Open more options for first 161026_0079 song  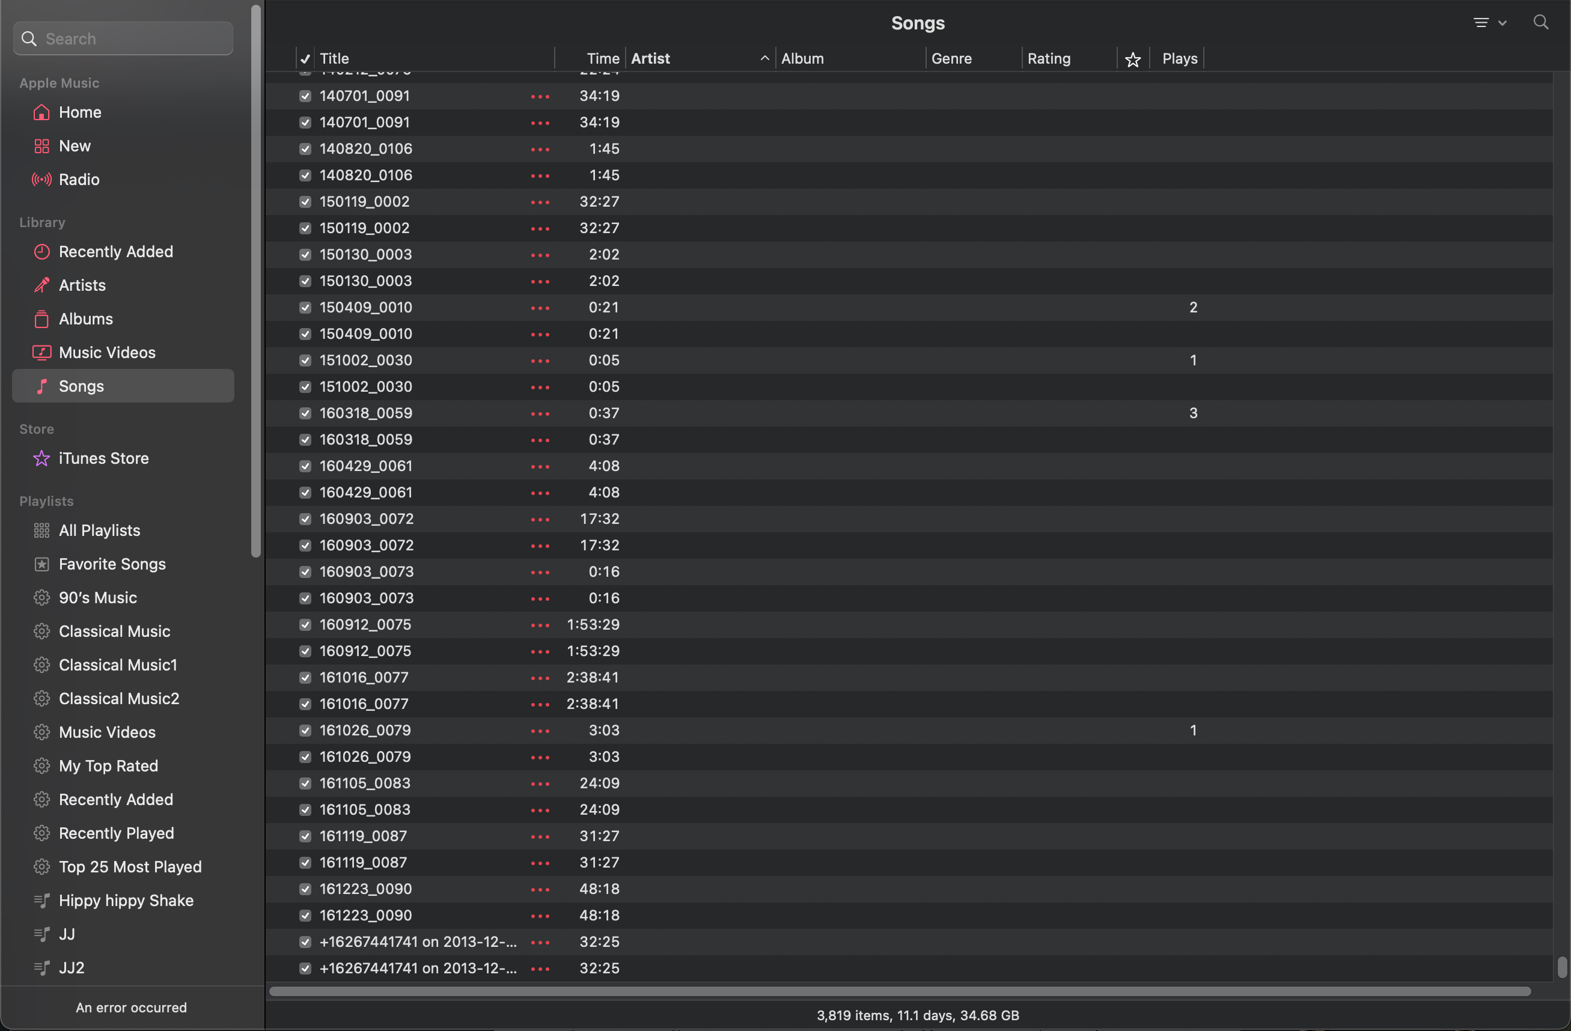pos(540,731)
